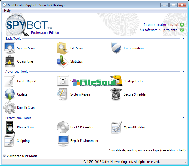Open the Help menu
This screenshot has width=189, height=166.
[7, 11]
